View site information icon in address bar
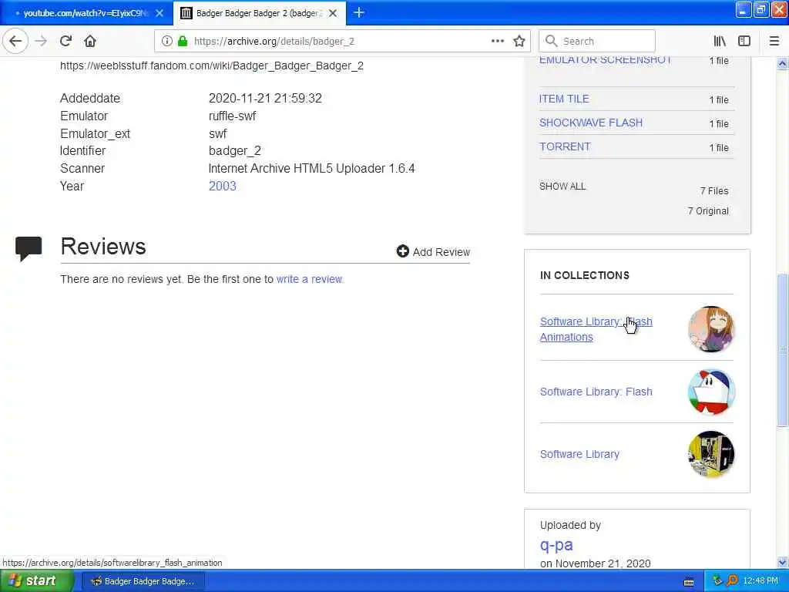 point(166,41)
